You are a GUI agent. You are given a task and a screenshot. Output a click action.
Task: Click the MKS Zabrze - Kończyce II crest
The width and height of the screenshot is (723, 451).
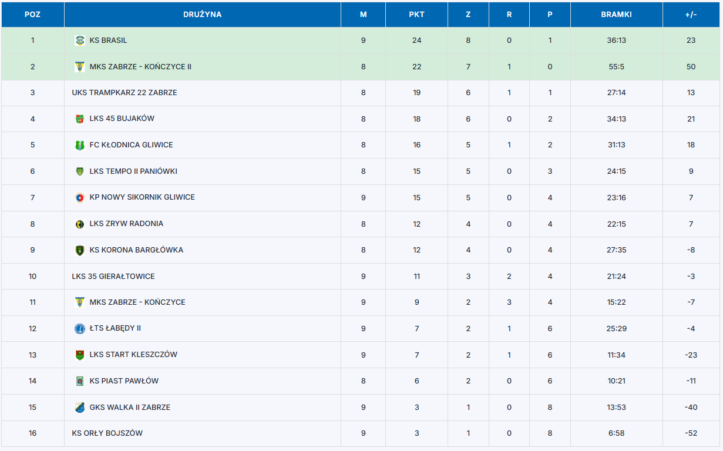point(80,67)
